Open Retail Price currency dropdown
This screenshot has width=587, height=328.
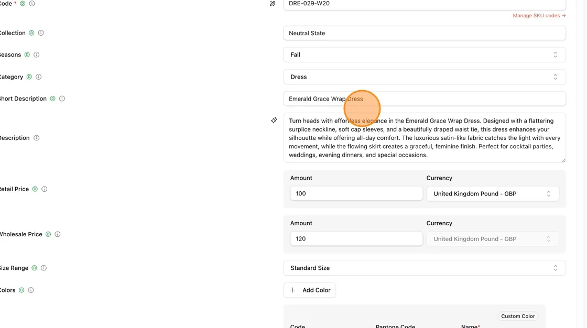tap(493, 193)
